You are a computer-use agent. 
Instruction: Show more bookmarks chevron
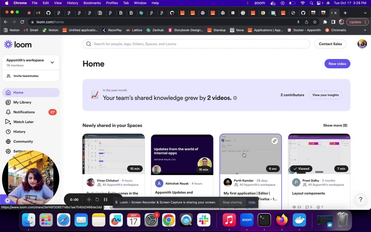click(x=365, y=30)
